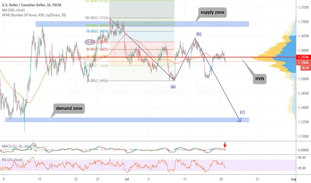This screenshot has height=183, width=311.
Task: Click the 1.35000 price axis label
Action: (x=303, y=79)
